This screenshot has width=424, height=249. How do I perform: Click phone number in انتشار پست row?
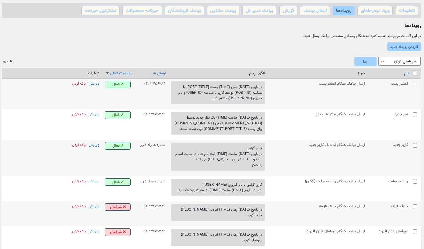pyautogui.click(x=155, y=83)
